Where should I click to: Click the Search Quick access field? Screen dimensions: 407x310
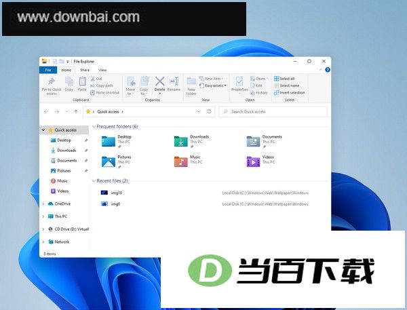[273, 112]
